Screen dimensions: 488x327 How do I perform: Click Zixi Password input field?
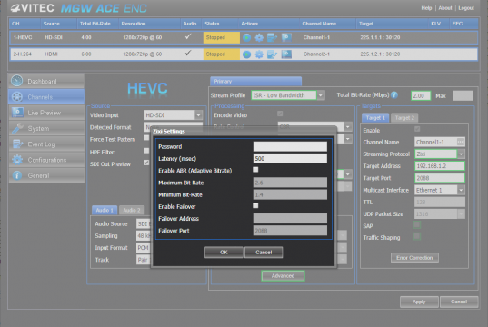[x=290, y=146]
